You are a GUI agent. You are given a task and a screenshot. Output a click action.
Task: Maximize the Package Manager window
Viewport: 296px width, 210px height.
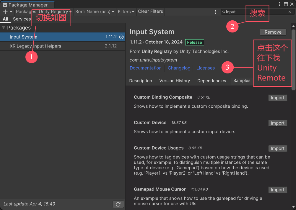pos(286,4)
